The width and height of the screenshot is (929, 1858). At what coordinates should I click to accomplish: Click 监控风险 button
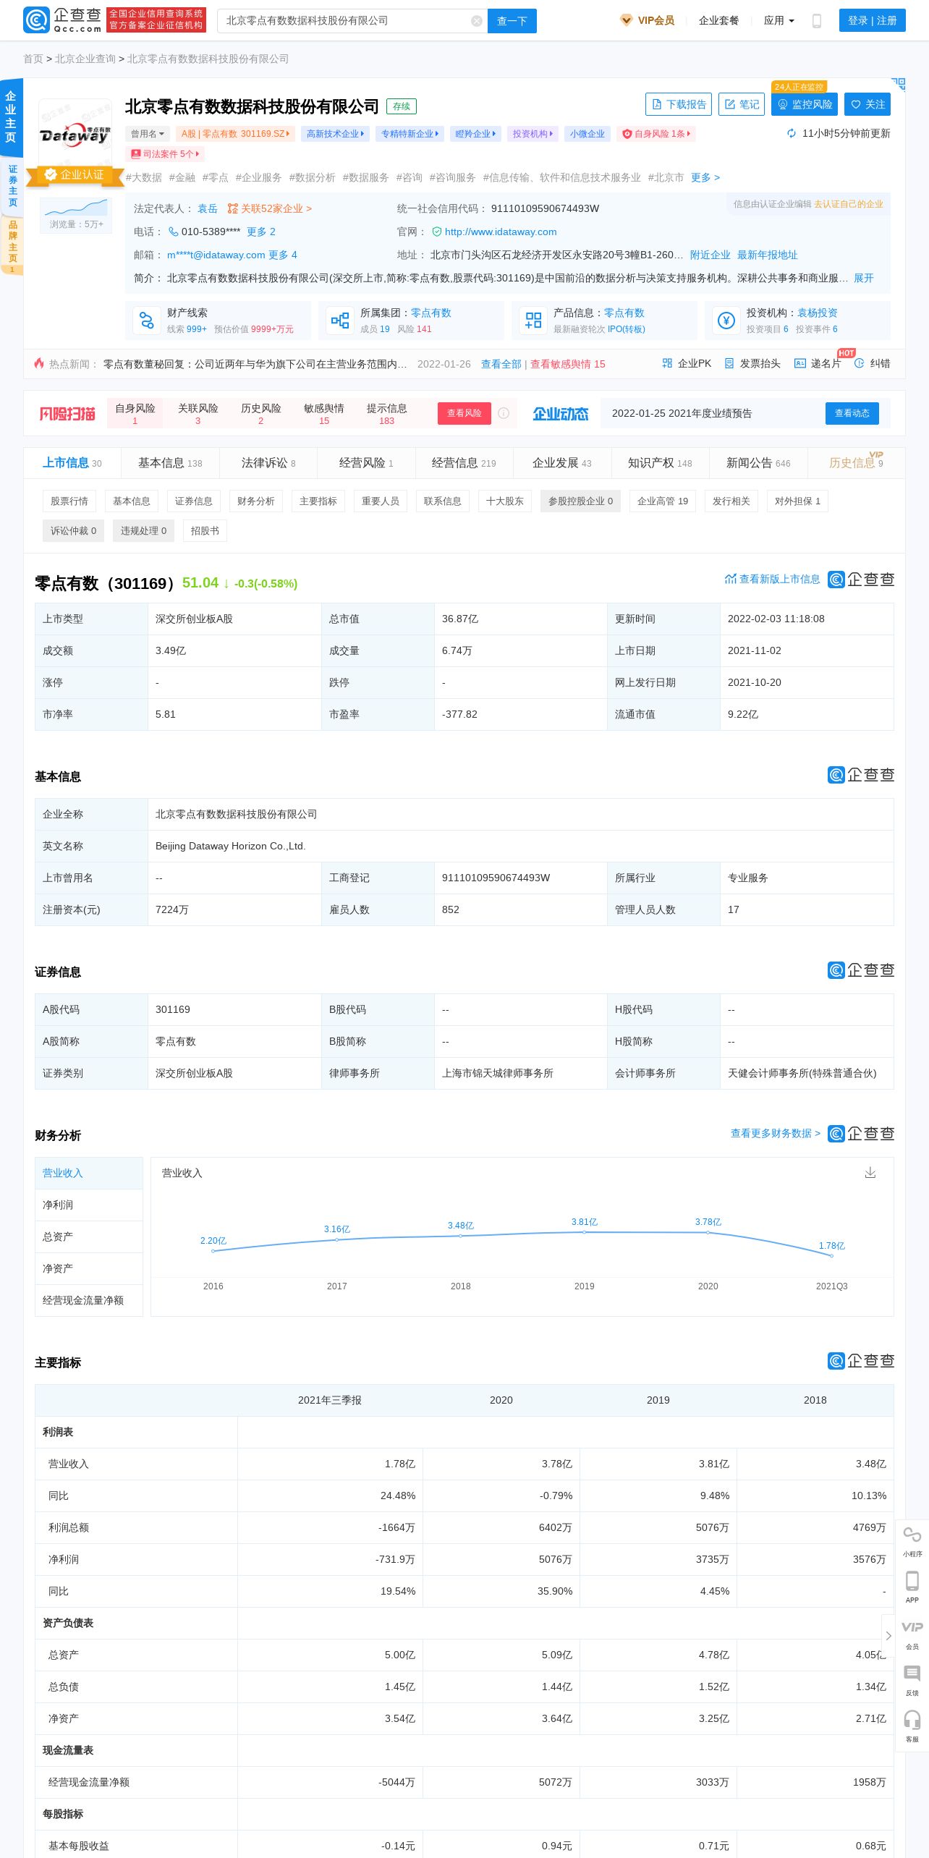805,104
